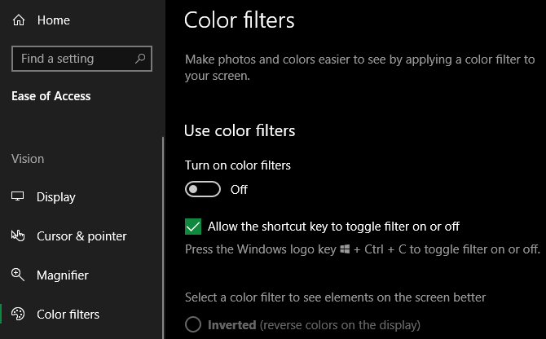Click the search magnifying glass icon
The image size is (546, 339).
(140, 59)
